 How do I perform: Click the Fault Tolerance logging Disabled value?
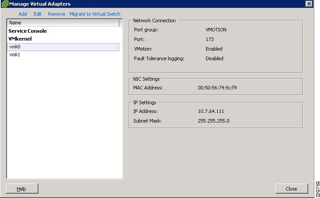point(214,58)
